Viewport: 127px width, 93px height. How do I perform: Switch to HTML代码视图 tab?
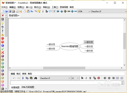(x=28, y=87)
